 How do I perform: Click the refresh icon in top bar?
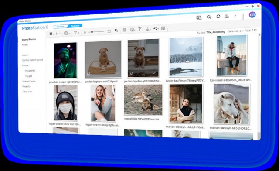[218, 17]
